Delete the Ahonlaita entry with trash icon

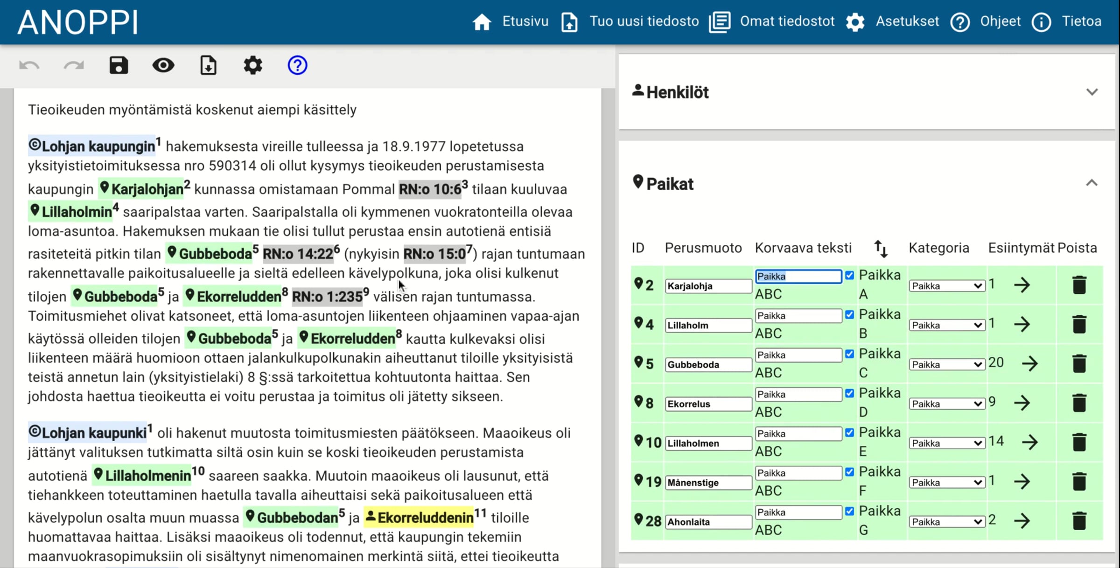pos(1079,520)
